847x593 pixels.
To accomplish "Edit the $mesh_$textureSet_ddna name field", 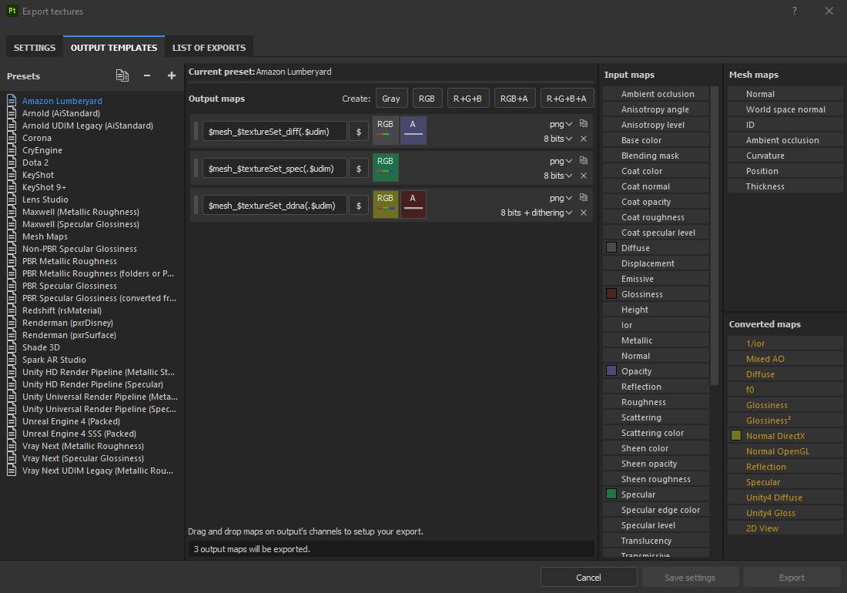I will pyautogui.click(x=274, y=205).
